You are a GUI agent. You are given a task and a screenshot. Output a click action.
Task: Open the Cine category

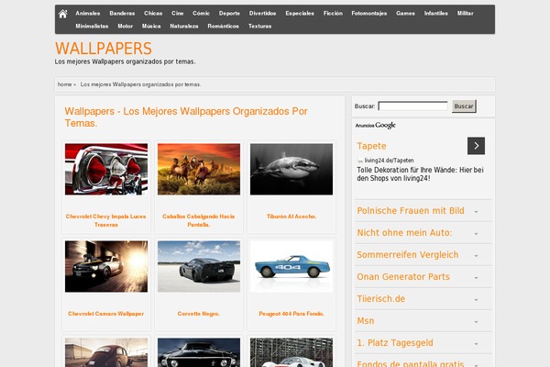[x=178, y=14]
